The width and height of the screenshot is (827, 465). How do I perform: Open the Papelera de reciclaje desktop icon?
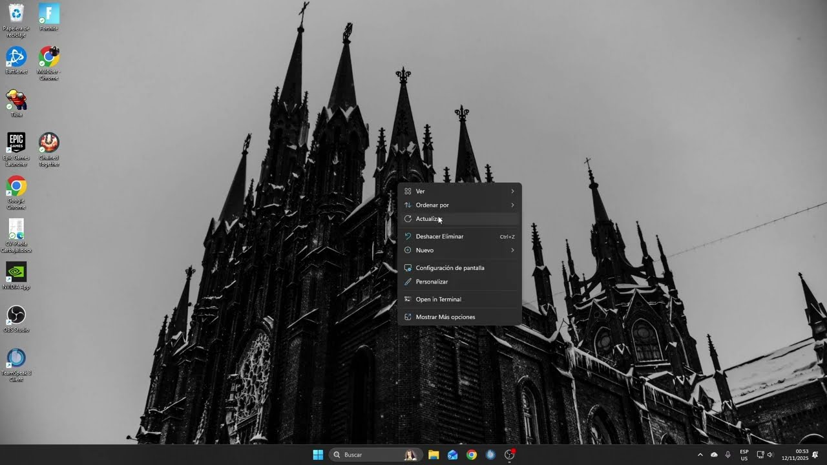coord(16,20)
